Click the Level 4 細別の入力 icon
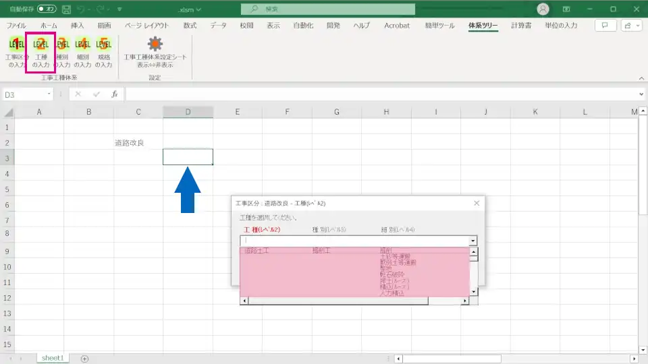The height and width of the screenshot is (364, 648). coord(82,45)
